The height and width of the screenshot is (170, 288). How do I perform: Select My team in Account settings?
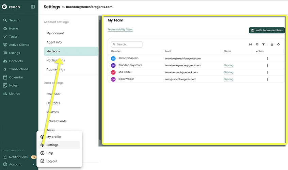(53, 51)
